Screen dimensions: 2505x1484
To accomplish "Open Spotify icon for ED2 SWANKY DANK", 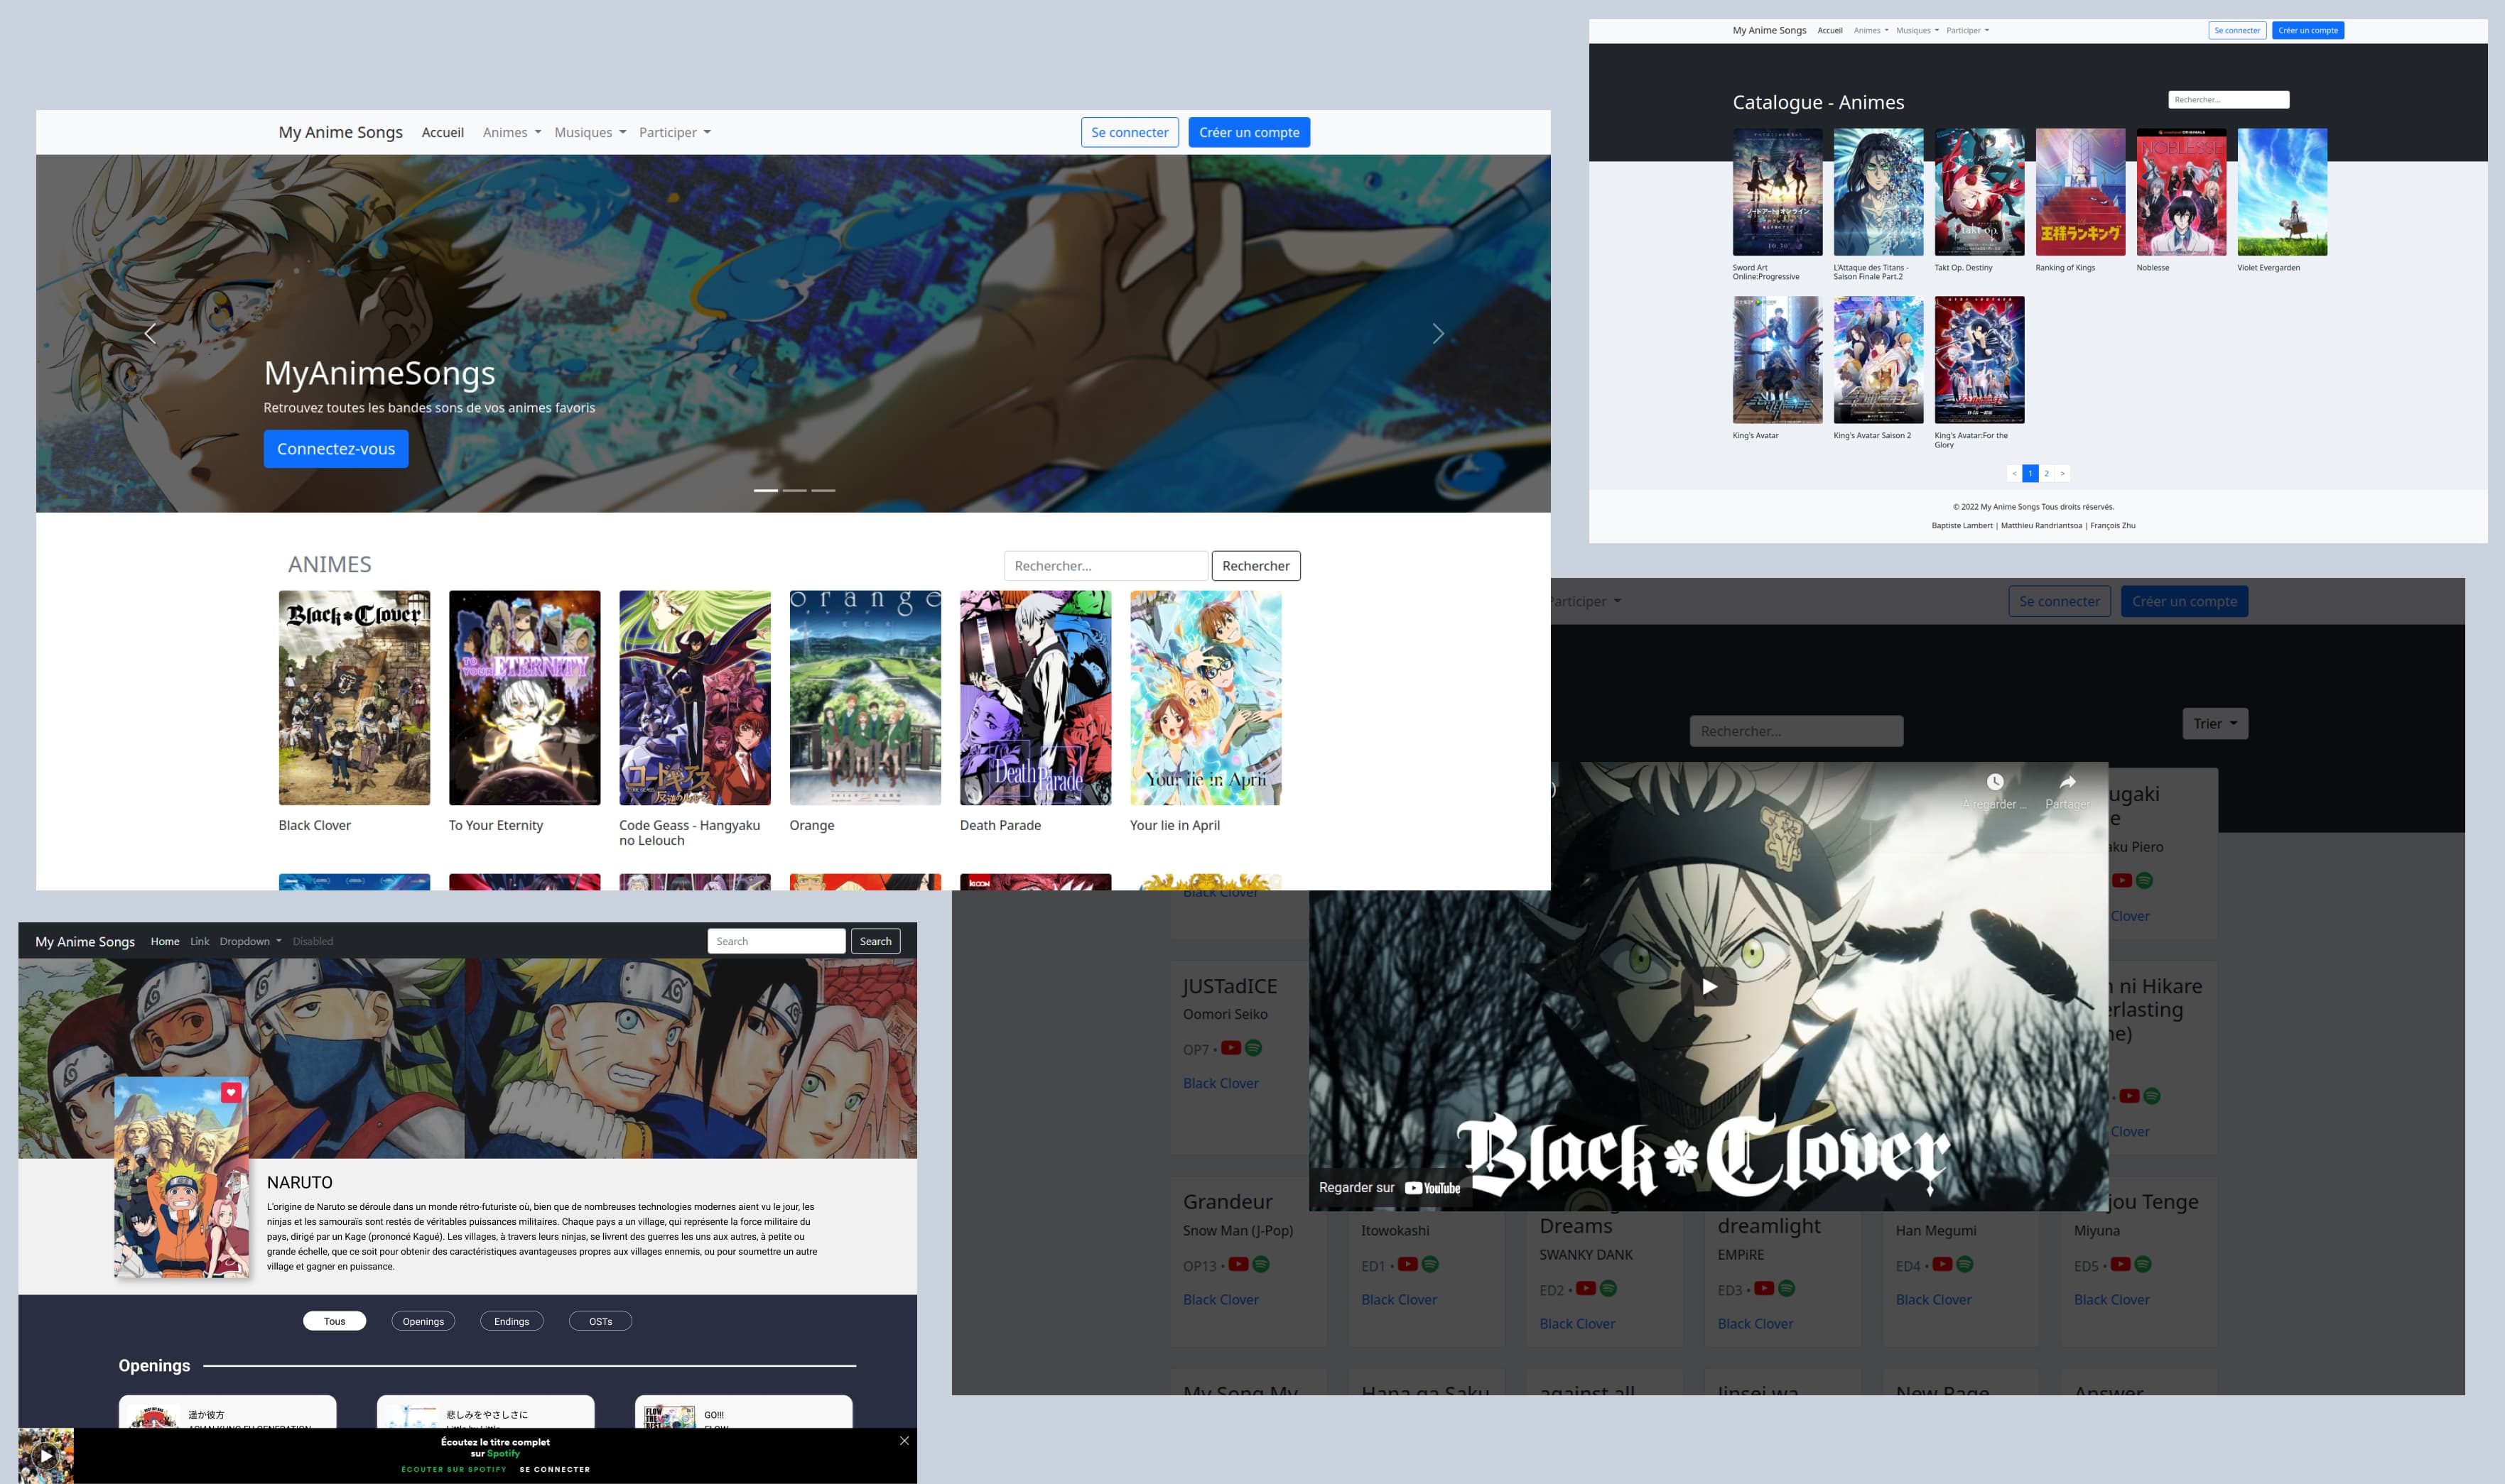I will 1608,1288.
